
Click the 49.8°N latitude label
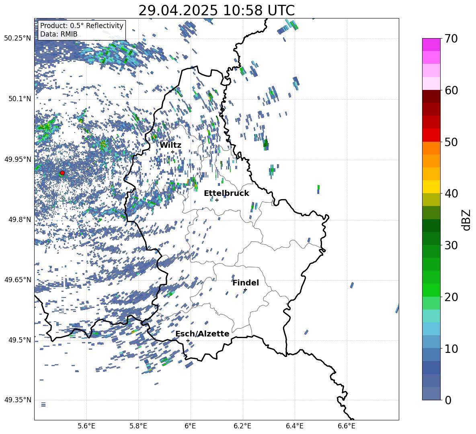(x=20, y=220)
